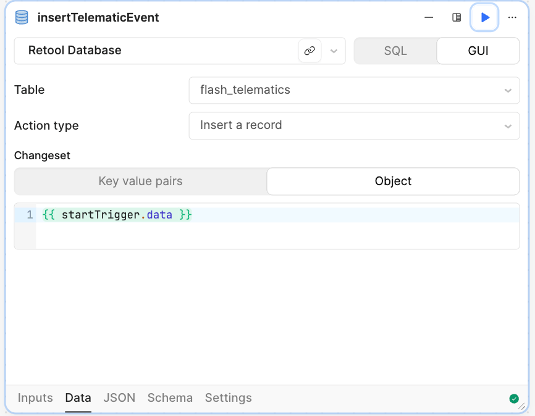This screenshot has width=535, height=416.
Task: Switch the query editor to SQL mode
Action: (395, 51)
